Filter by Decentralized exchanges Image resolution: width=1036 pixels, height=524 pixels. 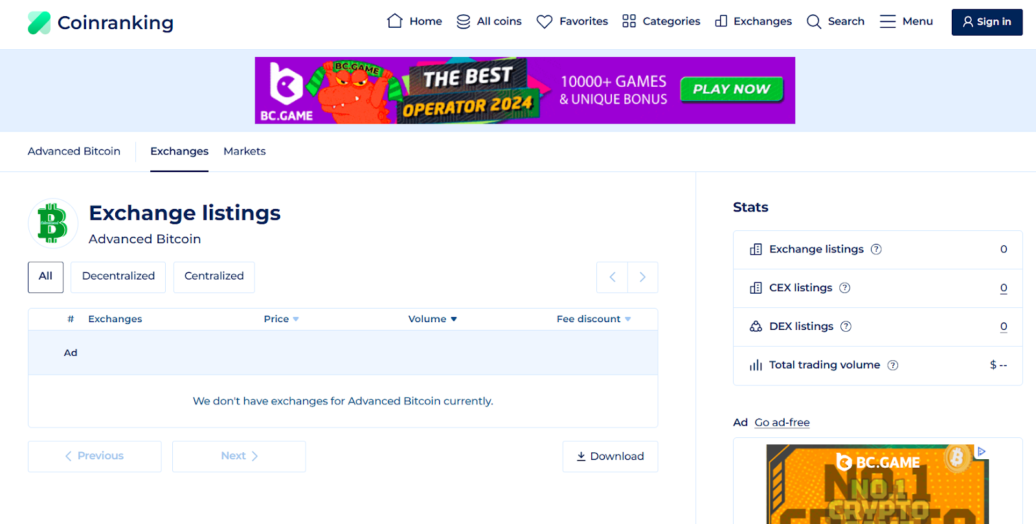click(118, 277)
